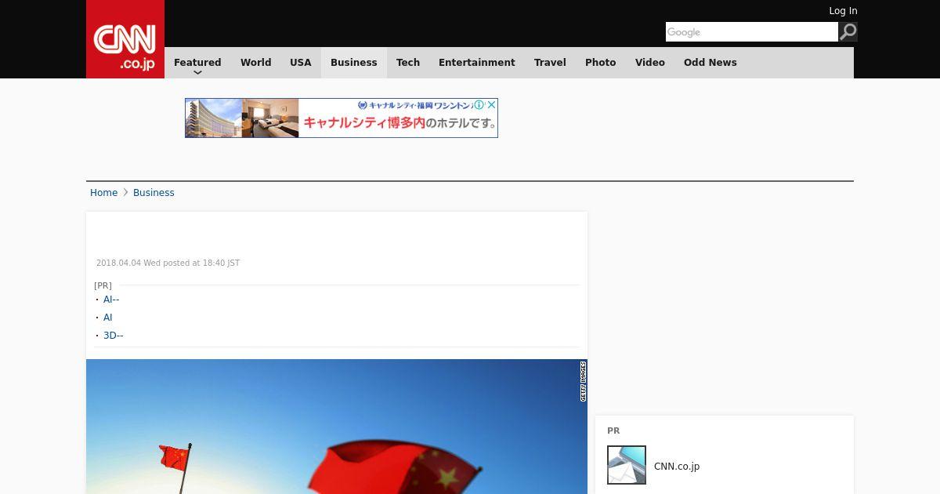
Task: Close the hotel ad with the X icon
Action: tap(491, 104)
